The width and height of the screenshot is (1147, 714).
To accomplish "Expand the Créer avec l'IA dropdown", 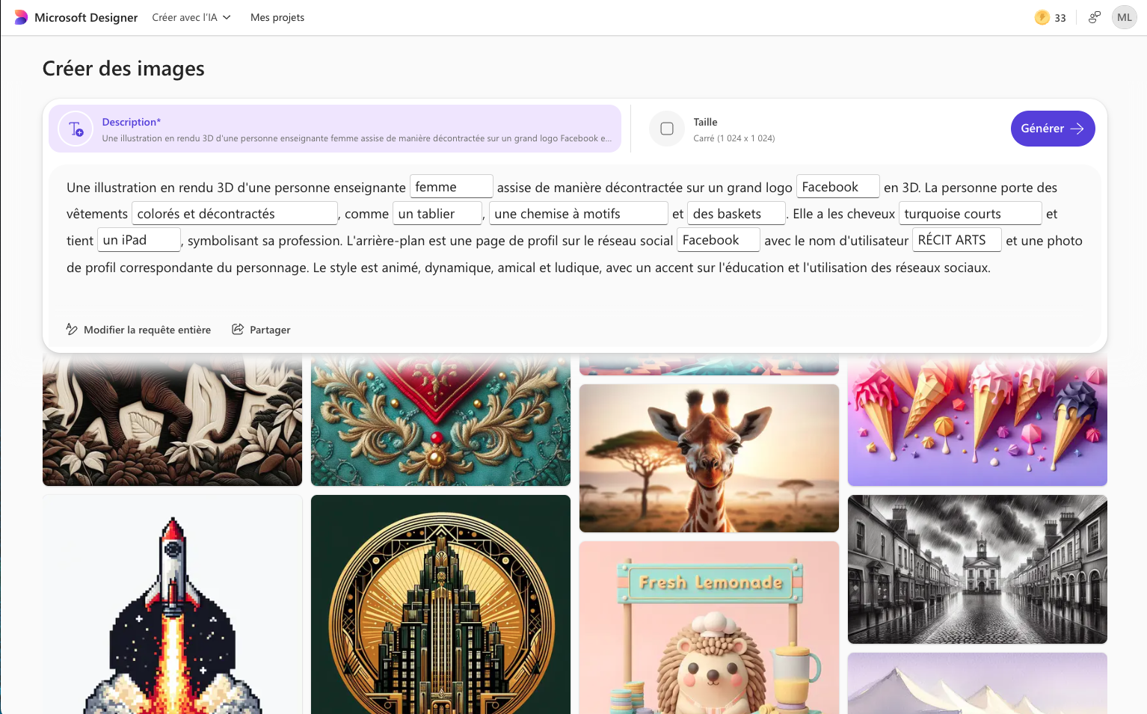I will tap(191, 17).
